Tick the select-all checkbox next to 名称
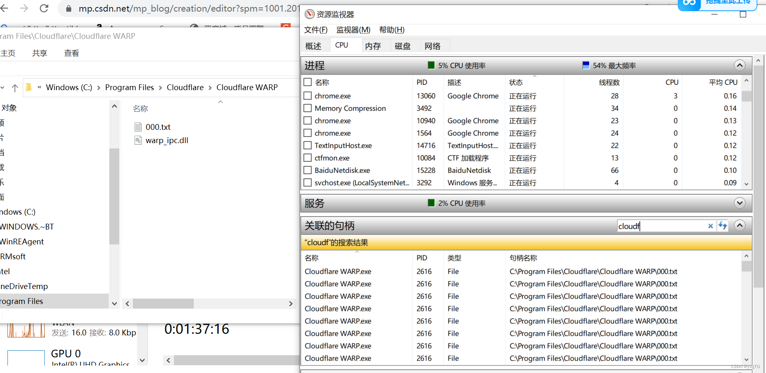 [x=308, y=82]
